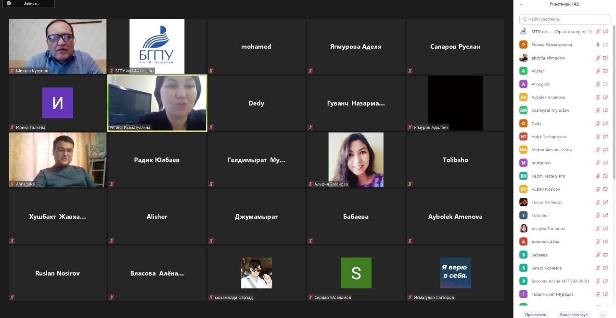616x318 pixels.
Task: Click the muted mic icon for Dedy
Action: coord(598,123)
